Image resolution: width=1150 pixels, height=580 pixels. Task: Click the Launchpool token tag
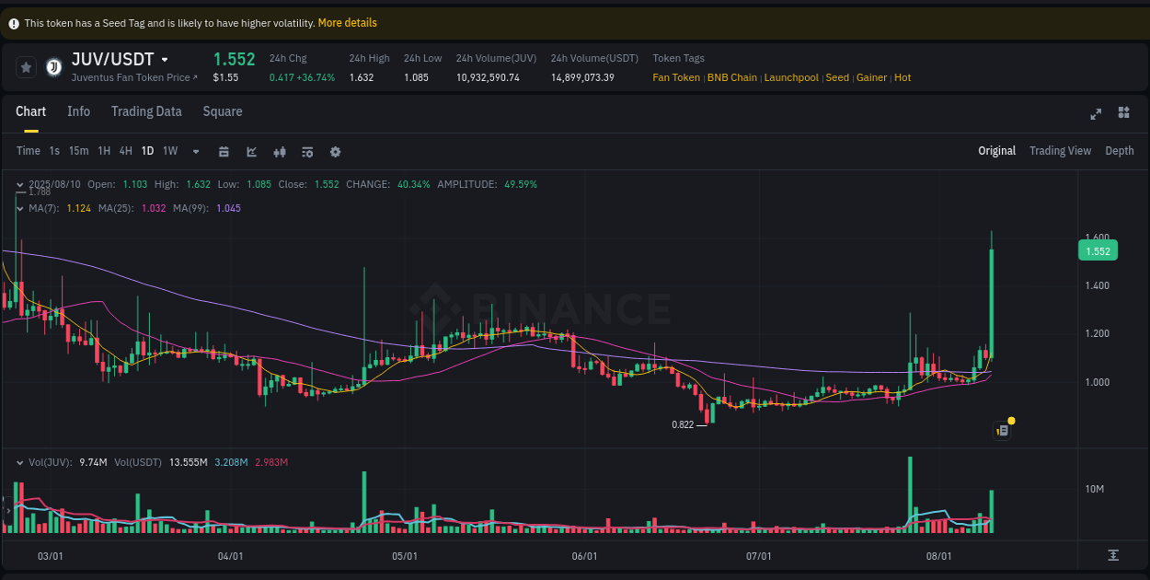point(791,77)
